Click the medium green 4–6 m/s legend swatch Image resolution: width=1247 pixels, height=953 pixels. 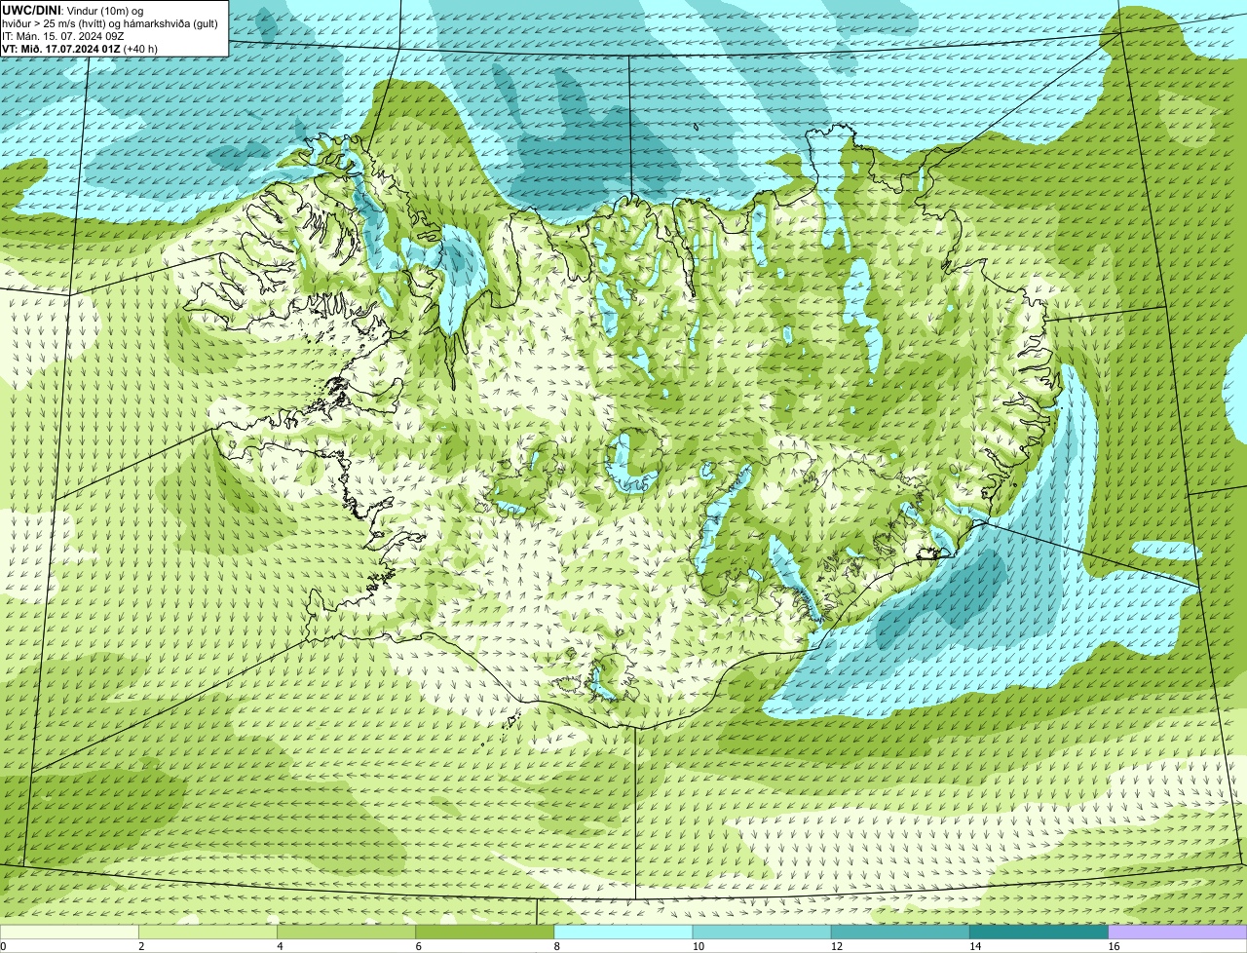(347, 932)
